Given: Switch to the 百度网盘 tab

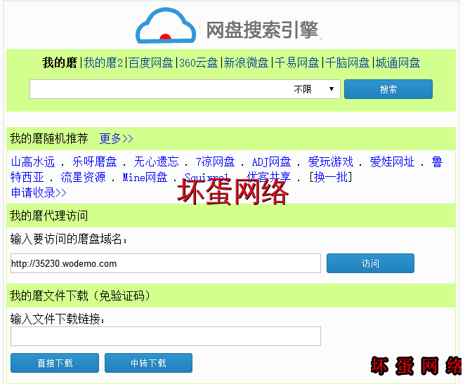Looking at the screenshot, I should tap(150, 62).
